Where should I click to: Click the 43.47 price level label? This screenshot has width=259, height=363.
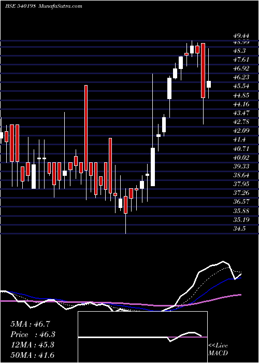coord(241,113)
